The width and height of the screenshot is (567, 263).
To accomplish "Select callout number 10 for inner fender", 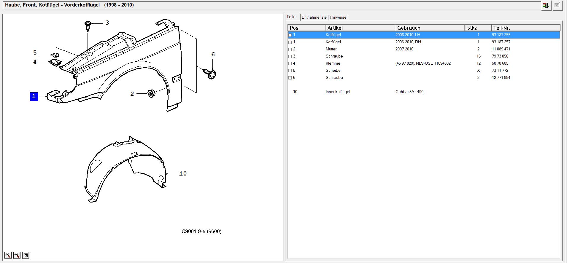I will click(x=183, y=173).
